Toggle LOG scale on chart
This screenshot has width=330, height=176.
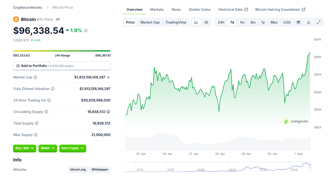tap(287, 22)
